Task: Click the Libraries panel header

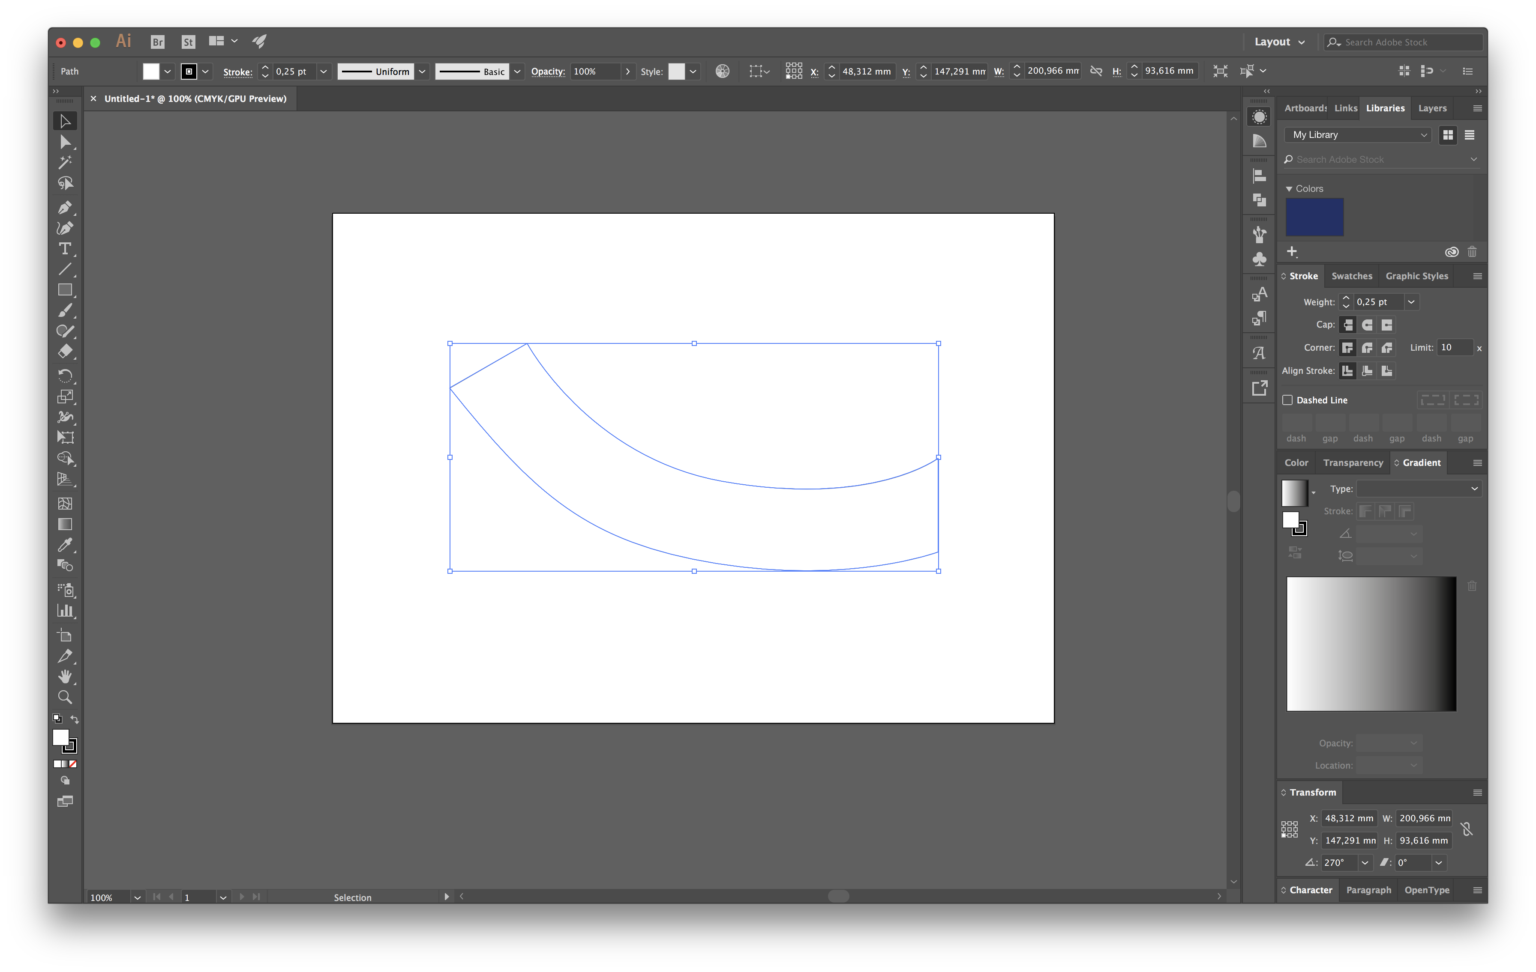Action: 1385,107
